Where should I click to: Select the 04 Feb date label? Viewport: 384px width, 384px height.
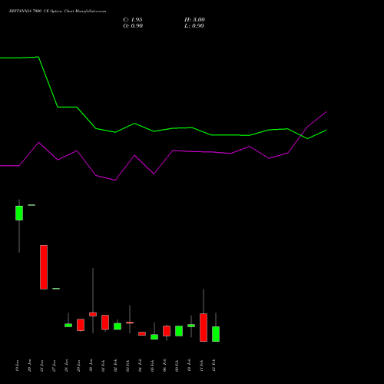click(x=140, y=366)
